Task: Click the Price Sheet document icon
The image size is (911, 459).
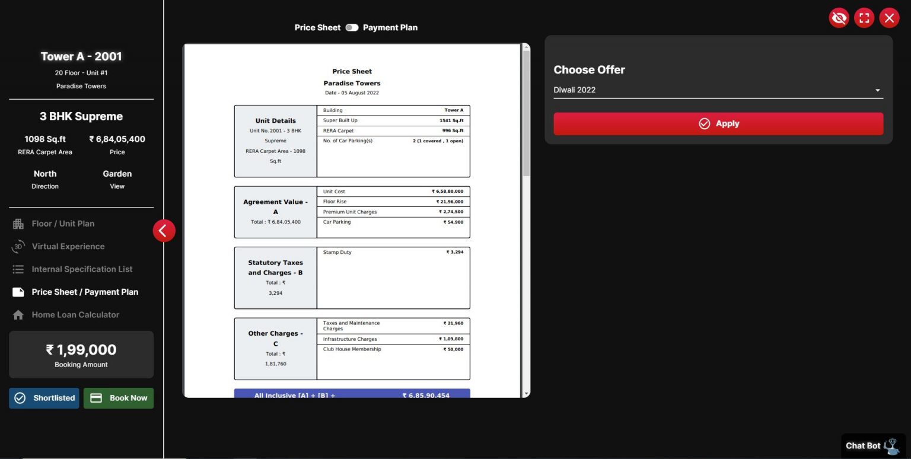Action: (x=18, y=292)
